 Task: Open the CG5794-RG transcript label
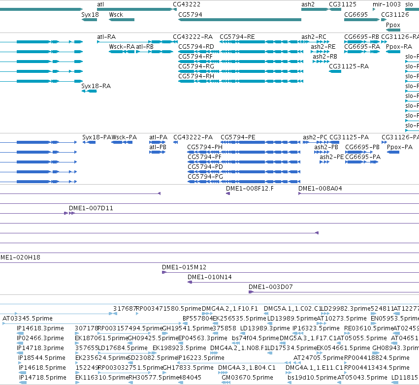(196, 66)
